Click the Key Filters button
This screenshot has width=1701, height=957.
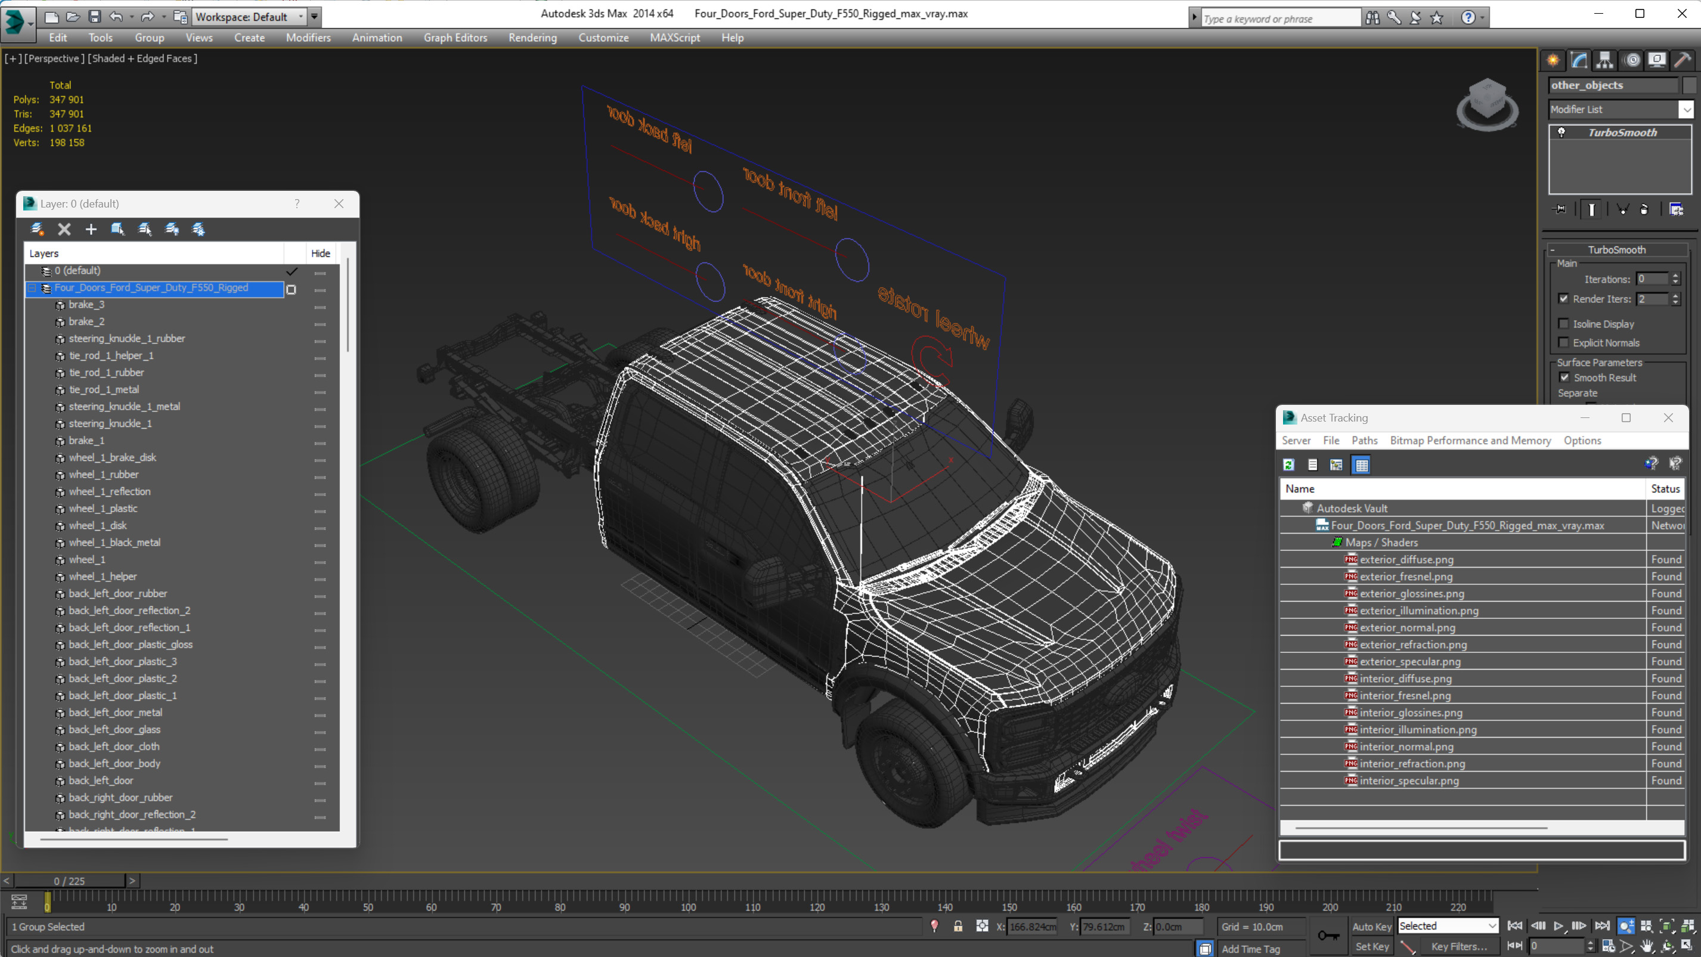(x=1459, y=946)
